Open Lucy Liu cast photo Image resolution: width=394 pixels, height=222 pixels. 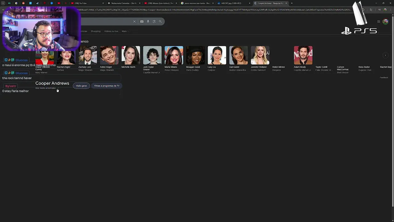(x=217, y=55)
